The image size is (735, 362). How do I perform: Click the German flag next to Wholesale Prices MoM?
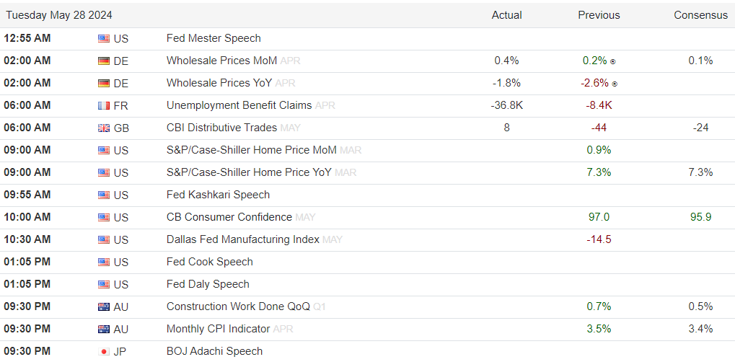pyautogui.click(x=104, y=61)
